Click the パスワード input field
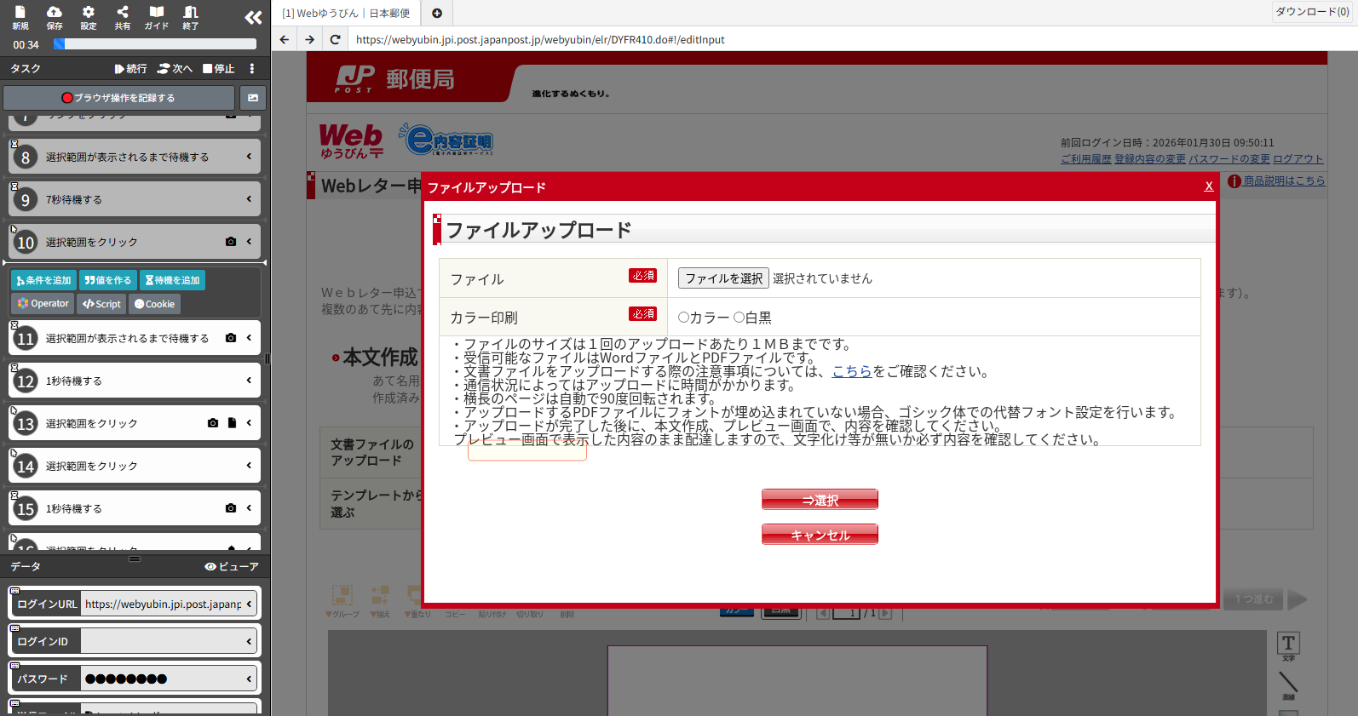 click(x=162, y=679)
